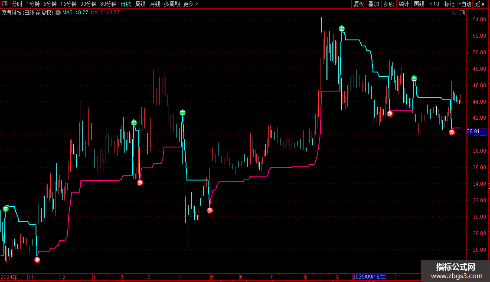Click the month 5 label on date axis

[x=212, y=277]
